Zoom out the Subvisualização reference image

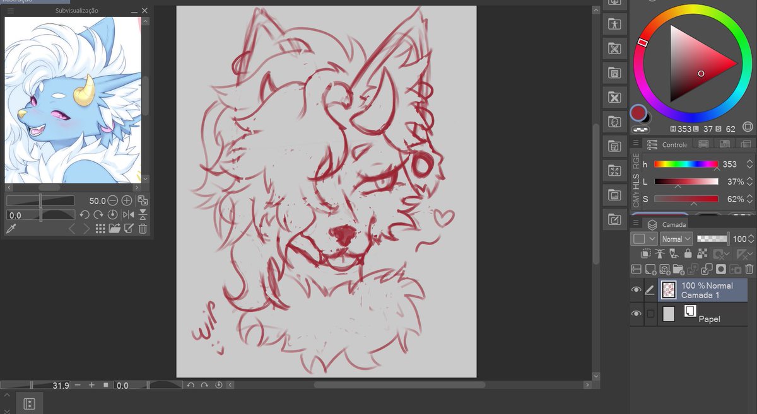tap(112, 200)
